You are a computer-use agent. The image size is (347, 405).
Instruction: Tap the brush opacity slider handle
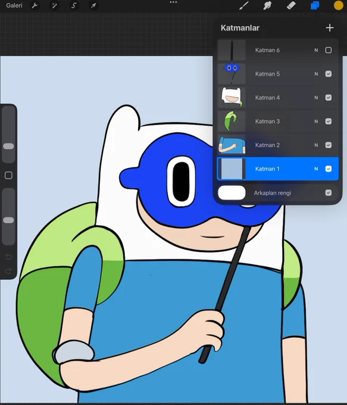tap(8, 220)
